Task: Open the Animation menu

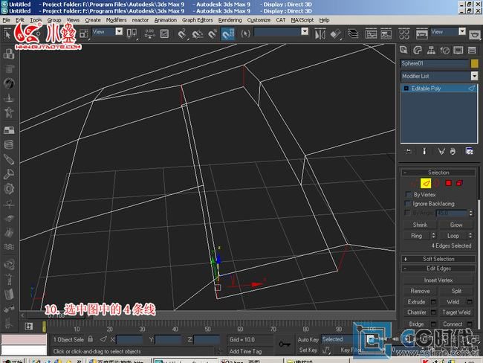Action: [166, 20]
